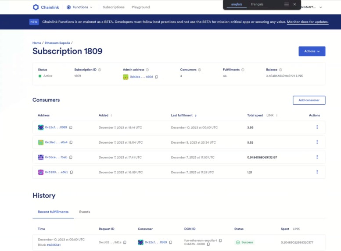This screenshot has height=251, width=341.
Task: Open the Functions product dropdown
Action: pyautogui.click(x=79, y=7)
